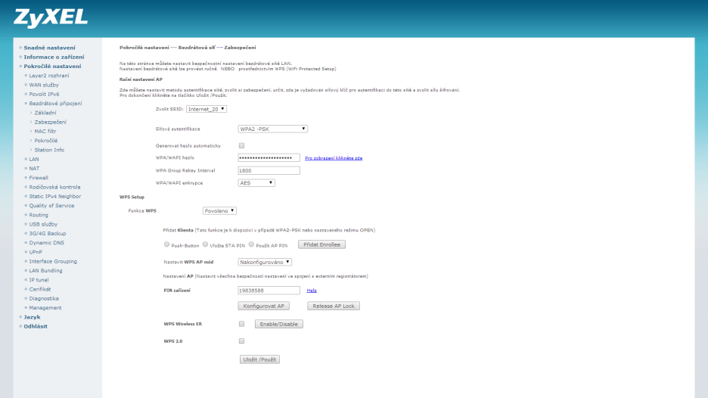Viewport: 708px width, 398px height.
Task: Click Konfigurovat AP button
Action: click(264, 306)
